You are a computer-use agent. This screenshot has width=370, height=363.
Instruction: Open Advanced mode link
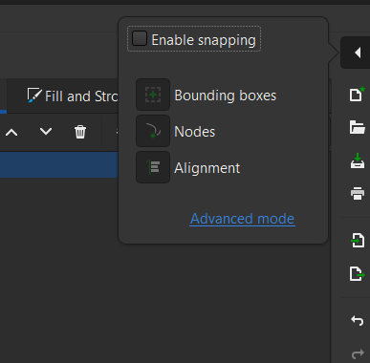[242, 219]
